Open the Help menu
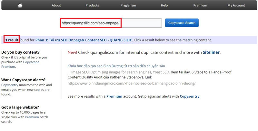Viewport: 258px width, 131px height. [164, 5]
